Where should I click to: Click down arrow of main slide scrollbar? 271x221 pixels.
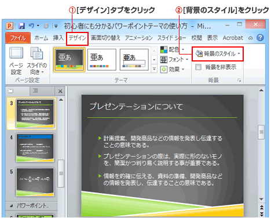[x=261, y=199]
